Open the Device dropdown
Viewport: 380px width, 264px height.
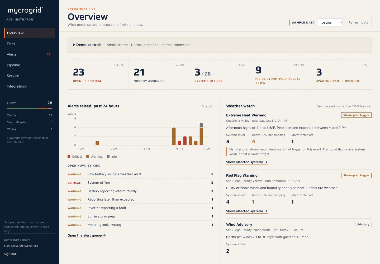pos(330,23)
